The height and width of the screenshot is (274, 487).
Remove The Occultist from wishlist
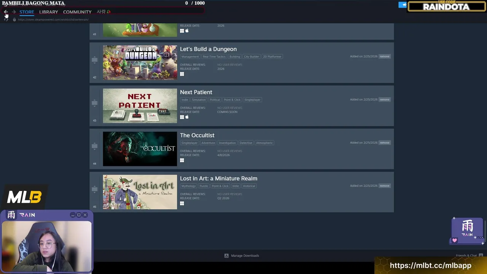pos(384,142)
